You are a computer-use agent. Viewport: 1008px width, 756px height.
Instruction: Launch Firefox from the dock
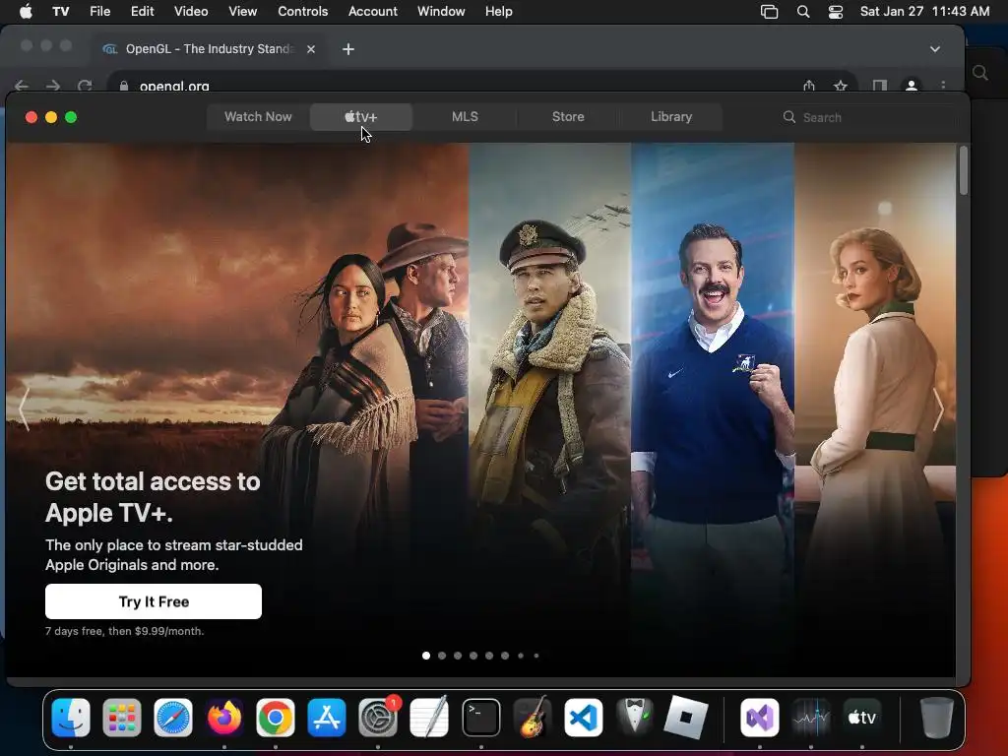pos(224,718)
